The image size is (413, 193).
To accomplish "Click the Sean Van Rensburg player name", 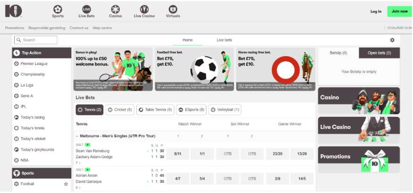I will pyautogui.click(x=92, y=151).
